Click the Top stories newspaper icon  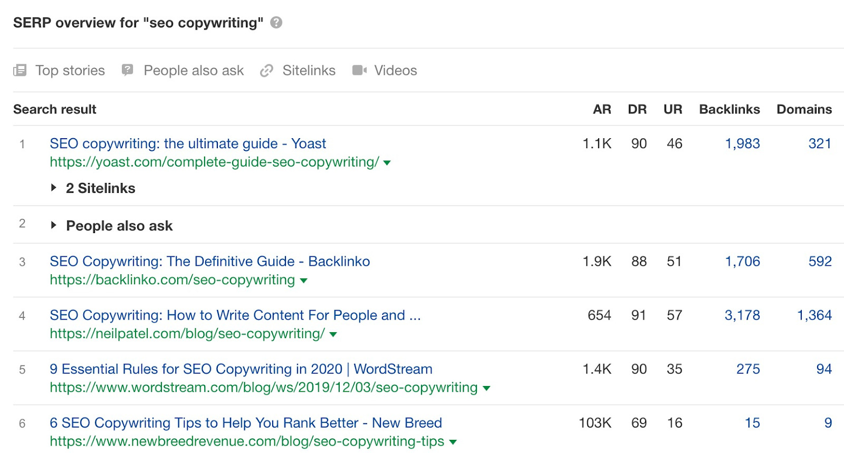(x=20, y=70)
